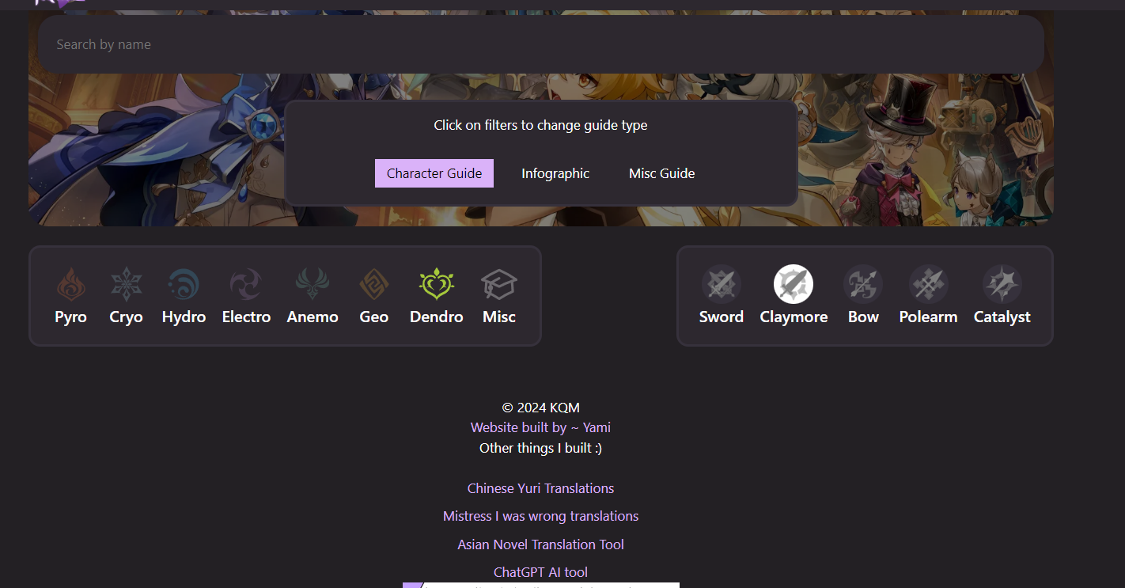Filter by Sword weapon icon
This screenshot has width=1125, height=588.
(x=722, y=283)
